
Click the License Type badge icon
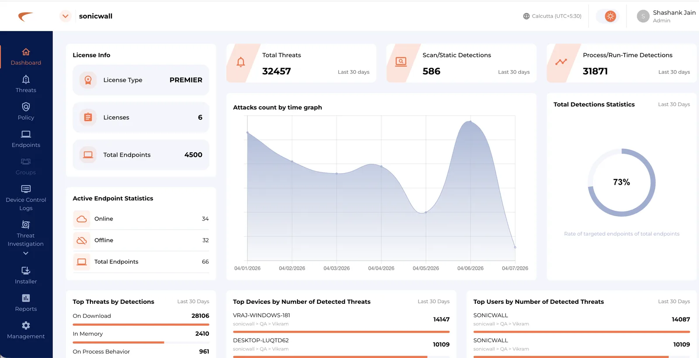point(88,80)
